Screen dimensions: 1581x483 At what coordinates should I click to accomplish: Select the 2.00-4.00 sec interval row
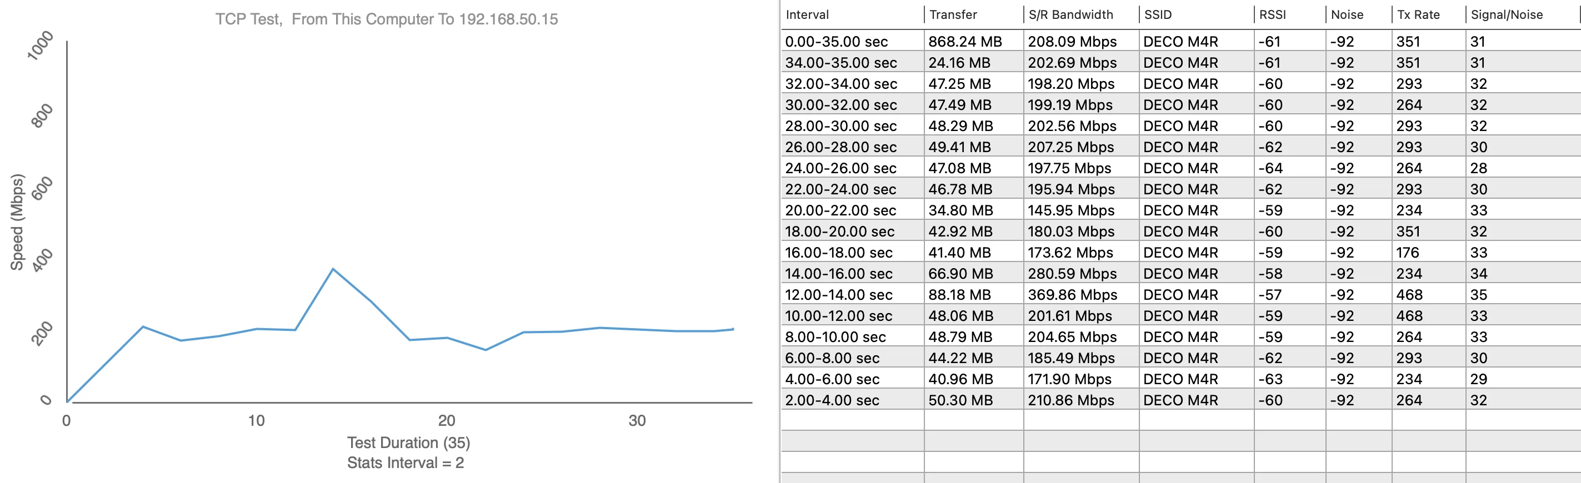832,400
